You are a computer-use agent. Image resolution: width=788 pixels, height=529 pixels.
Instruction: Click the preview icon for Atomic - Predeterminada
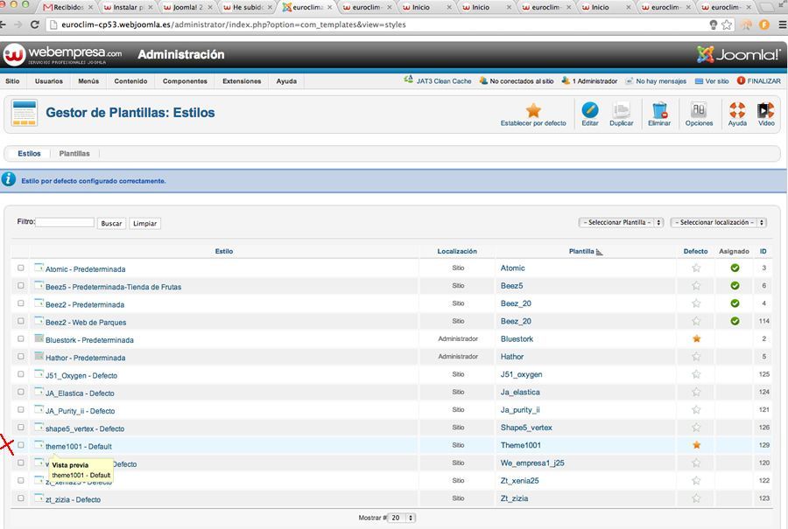click(39, 268)
